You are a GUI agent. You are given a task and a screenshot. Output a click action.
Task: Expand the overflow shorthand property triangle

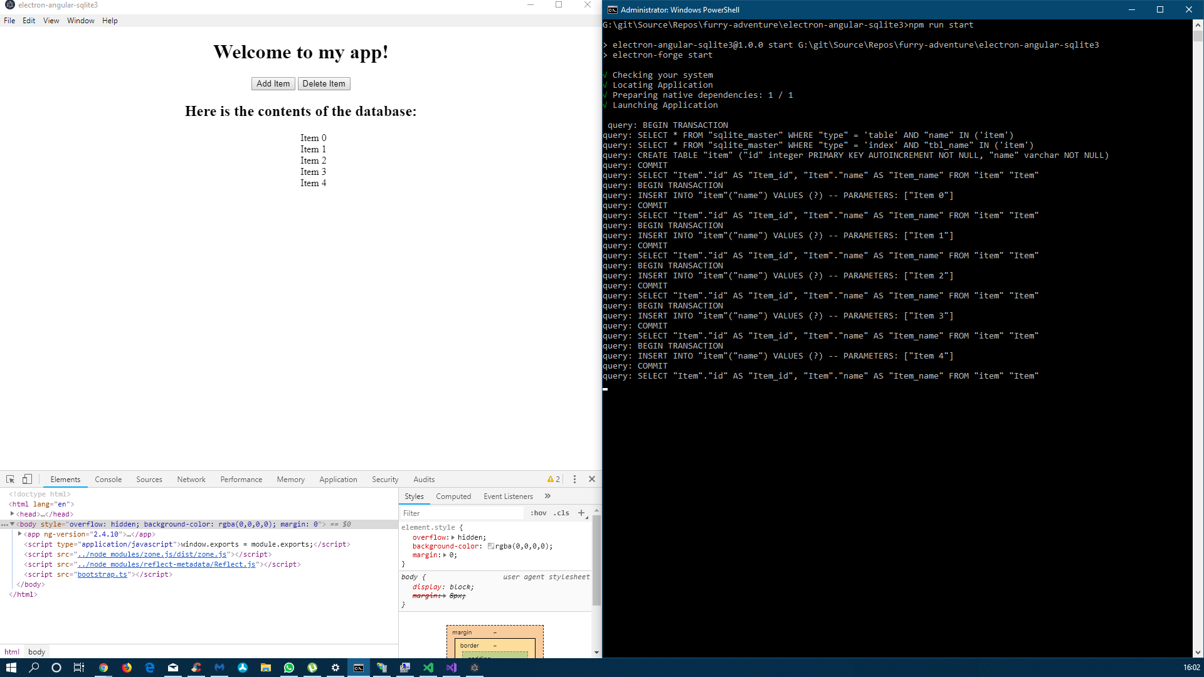coord(453,537)
